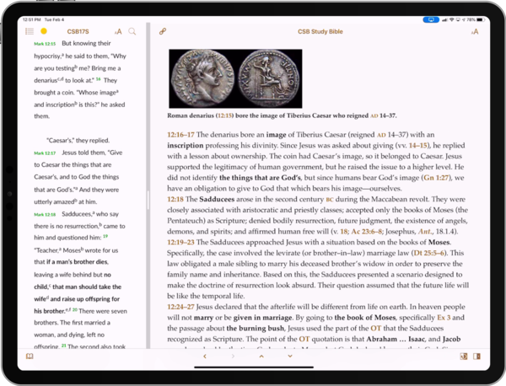This screenshot has width=506, height=386.
Task: Go back with the left chevron
Action: (x=205, y=357)
